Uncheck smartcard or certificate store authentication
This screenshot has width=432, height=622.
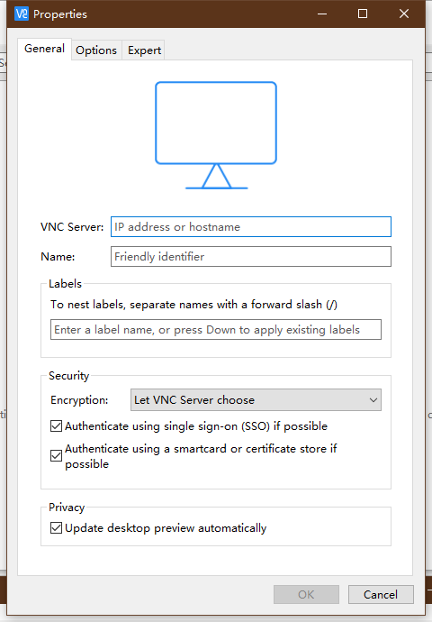coord(56,456)
